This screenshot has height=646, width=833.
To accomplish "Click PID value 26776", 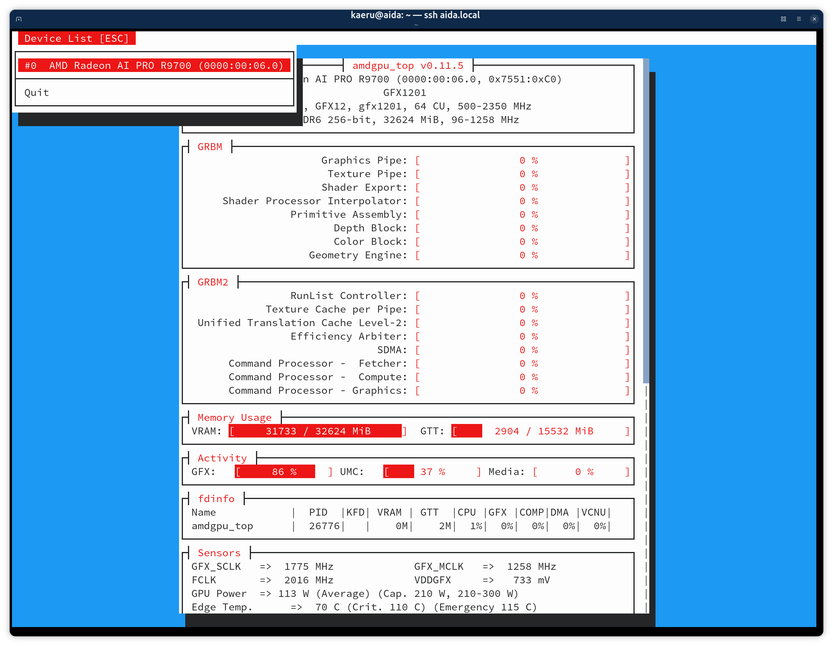I will tap(324, 526).
